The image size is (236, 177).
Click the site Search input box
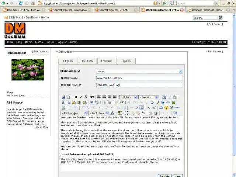point(205,18)
